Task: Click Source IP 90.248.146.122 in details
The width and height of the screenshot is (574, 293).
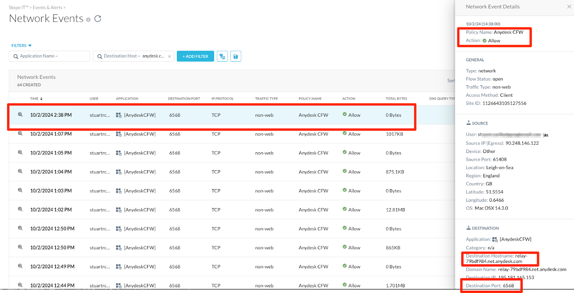Action: pyautogui.click(x=522, y=143)
